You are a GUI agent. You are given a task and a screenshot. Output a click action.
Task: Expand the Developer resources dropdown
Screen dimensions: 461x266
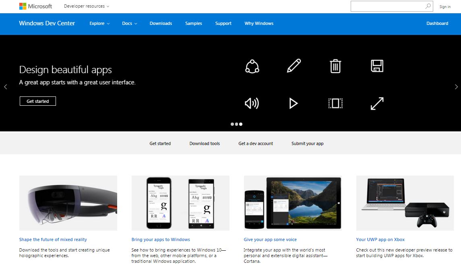[87, 6]
